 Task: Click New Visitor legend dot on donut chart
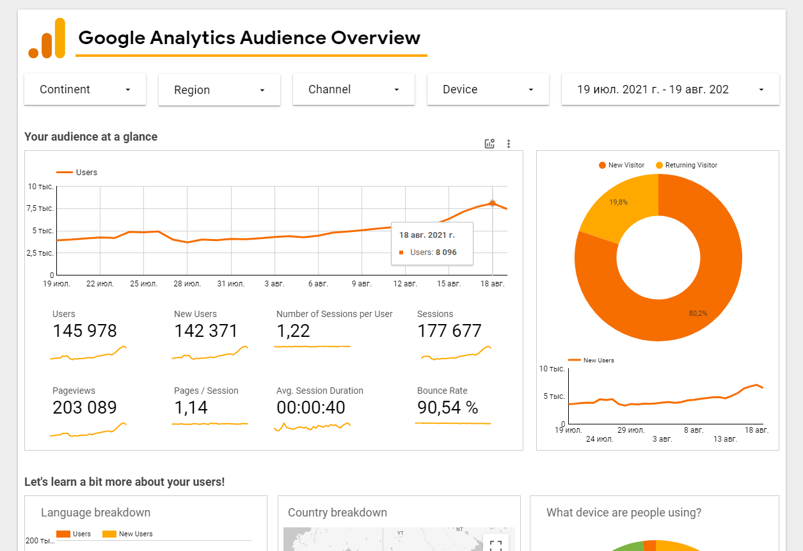coord(602,166)
